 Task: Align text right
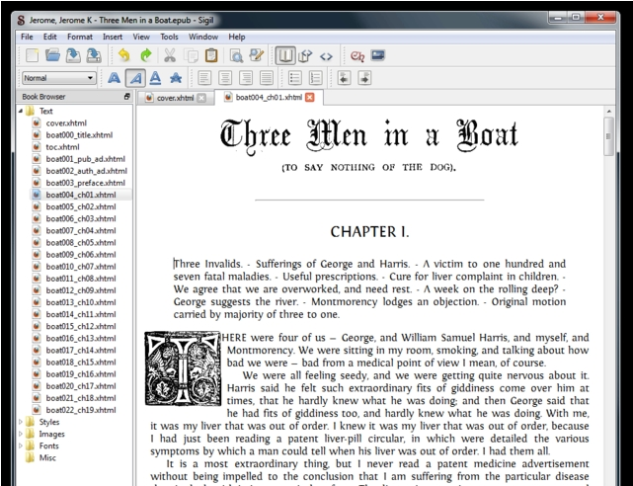pos(246,78)
